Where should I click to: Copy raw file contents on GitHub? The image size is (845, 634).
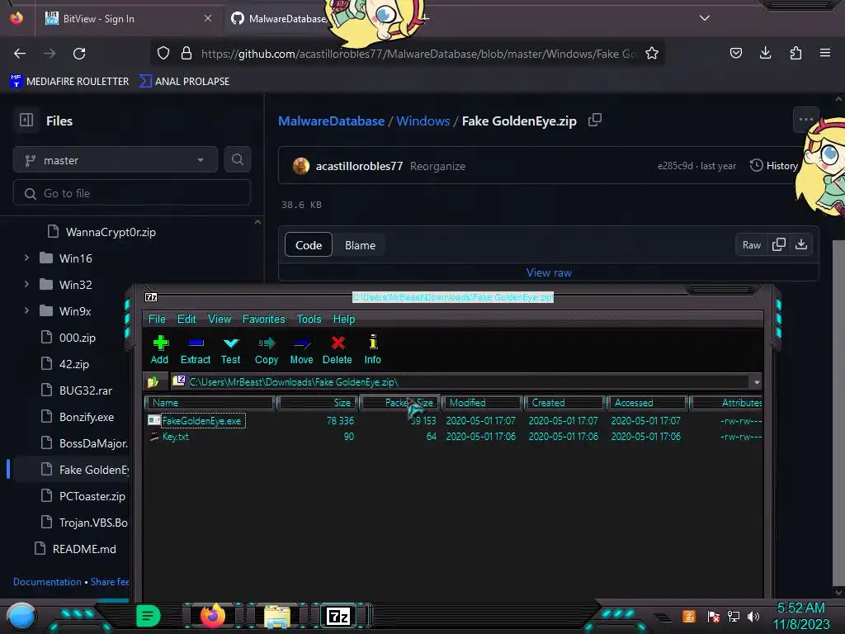point(779,244)
